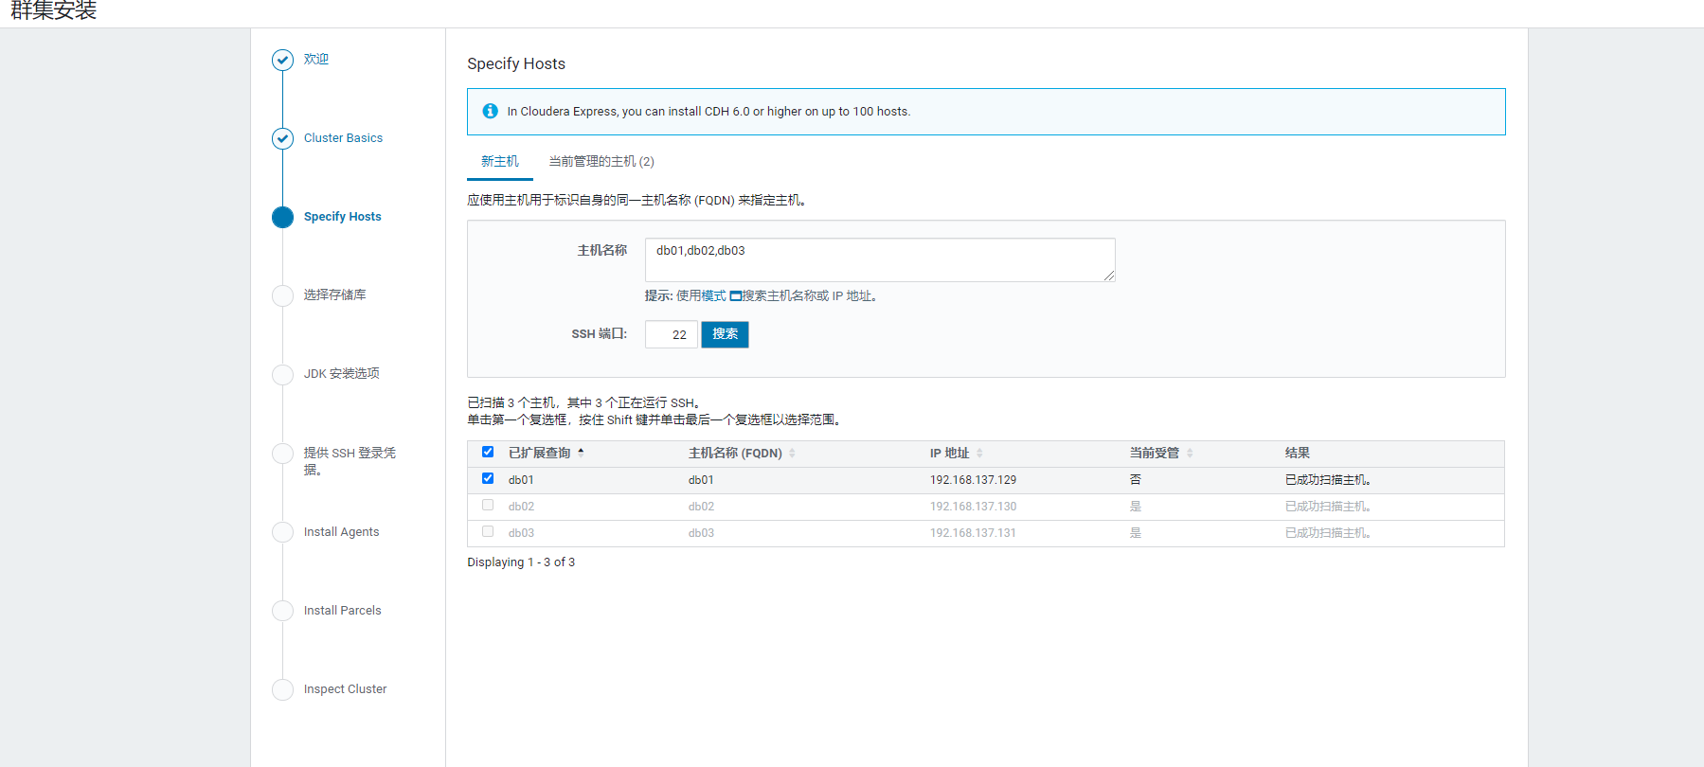1704x767 pixels.
Task: Click the Displaying 1 - 3 of 3 text
Action: 521,562
